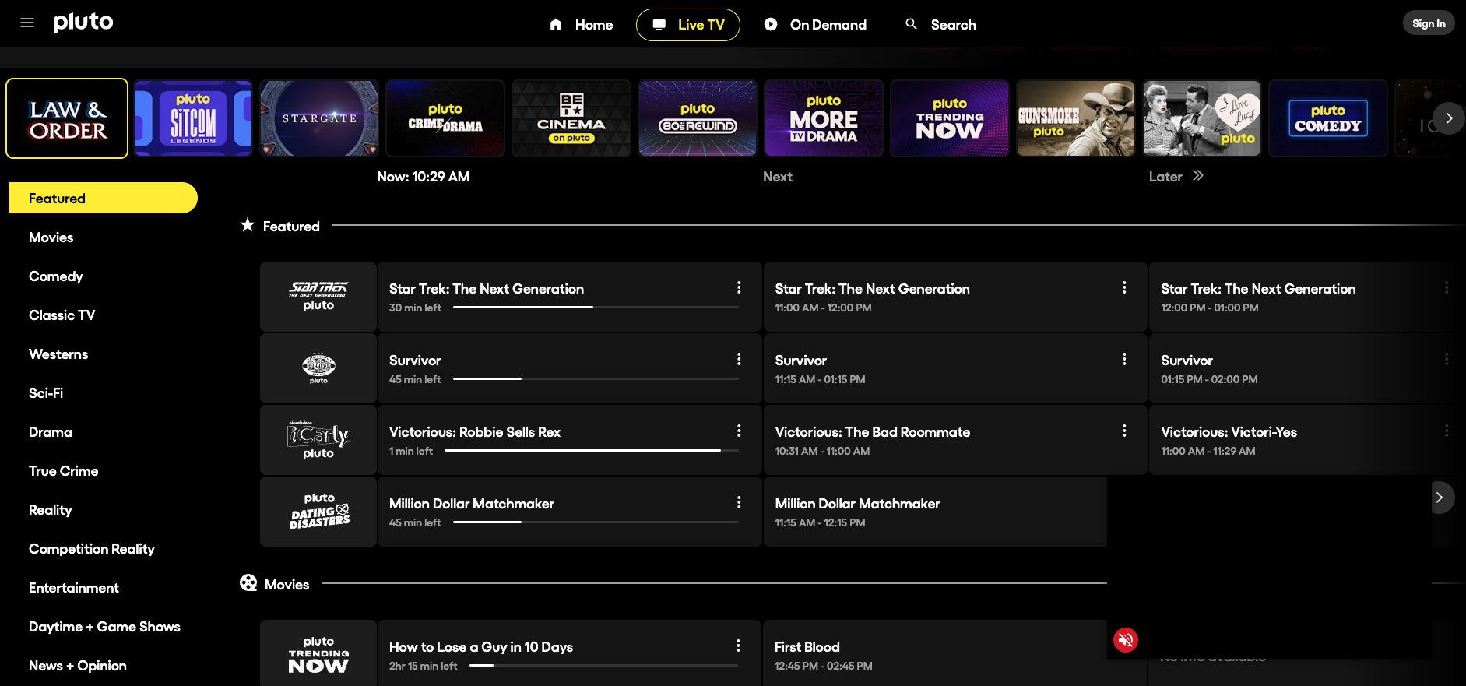Open options for Survivor 45 min left

739,359
